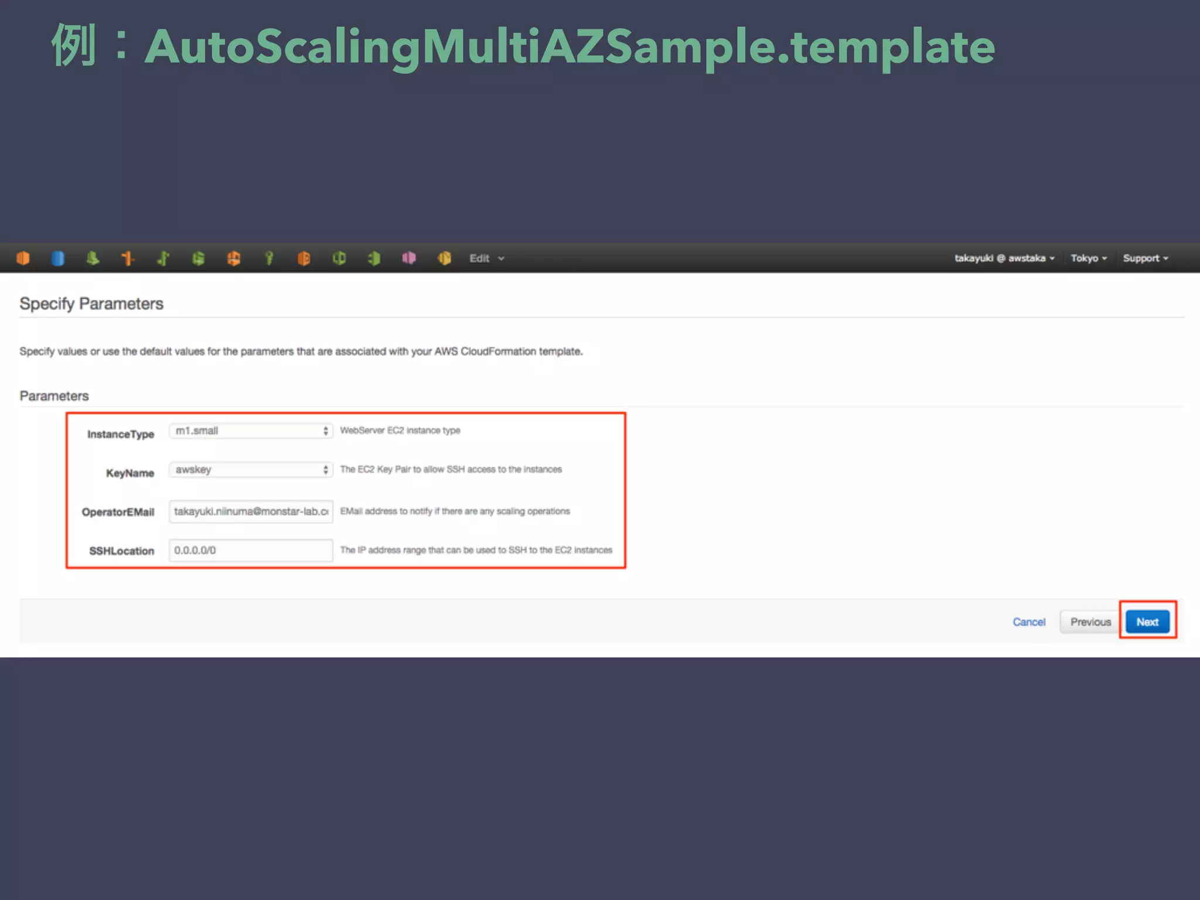Viewport: 1200px width, 900px height.
Task: Click the 'KeyName' label
Action: coord(130,473)
